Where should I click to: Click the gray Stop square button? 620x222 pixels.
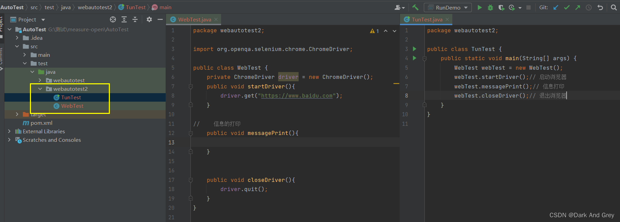pyautogui.click(x=529, y=7)
